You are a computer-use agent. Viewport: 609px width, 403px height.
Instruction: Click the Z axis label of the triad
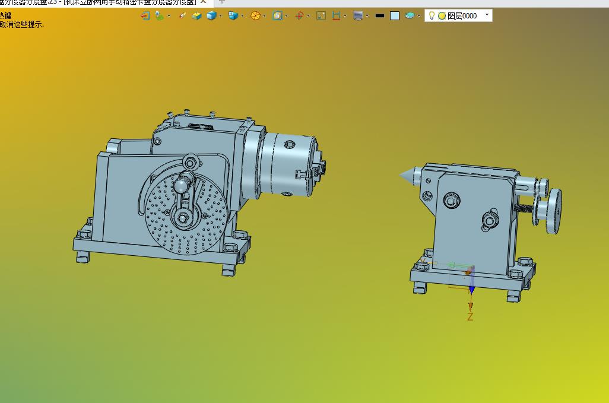coord(470,316)
